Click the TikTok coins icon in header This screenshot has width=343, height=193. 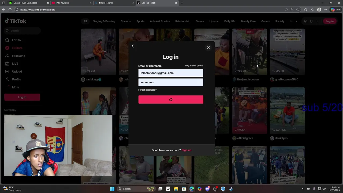click(305, 21)
